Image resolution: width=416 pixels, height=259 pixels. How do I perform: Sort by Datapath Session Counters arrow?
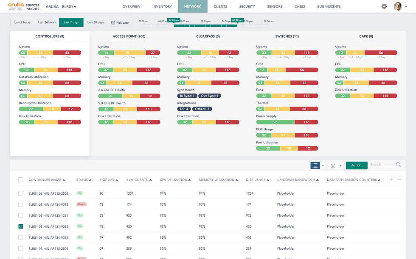click(x=379, y=180)
